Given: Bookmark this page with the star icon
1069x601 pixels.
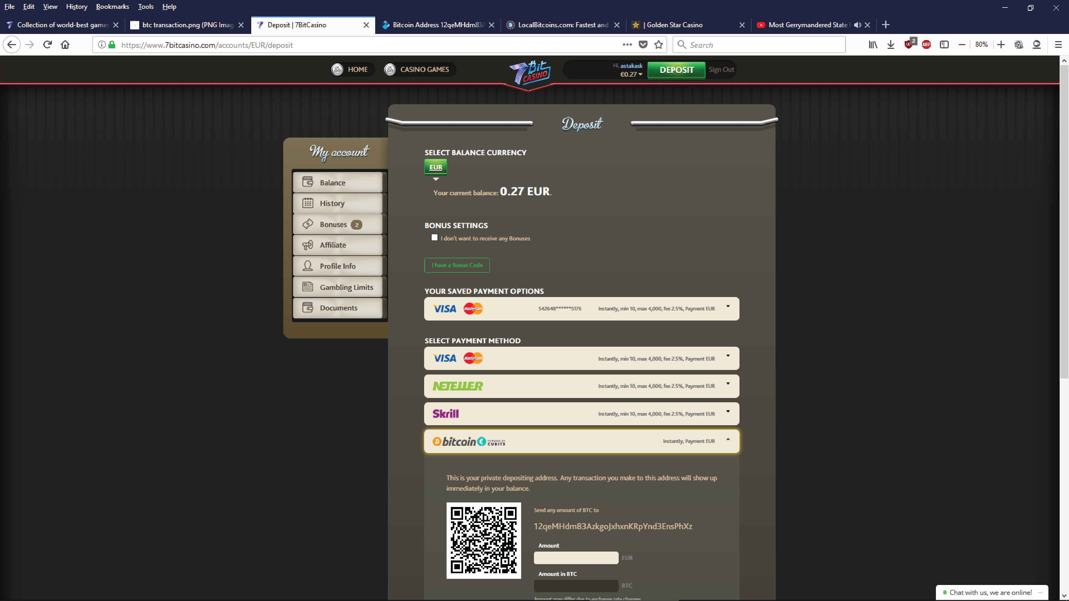Looking at the screenshot, I should pos(659,45).
